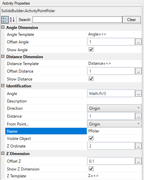Sort properties alphabetically with A-Z icon
Image resolution: width=144 pixels, height=180 pixels.
coord(12,20)
